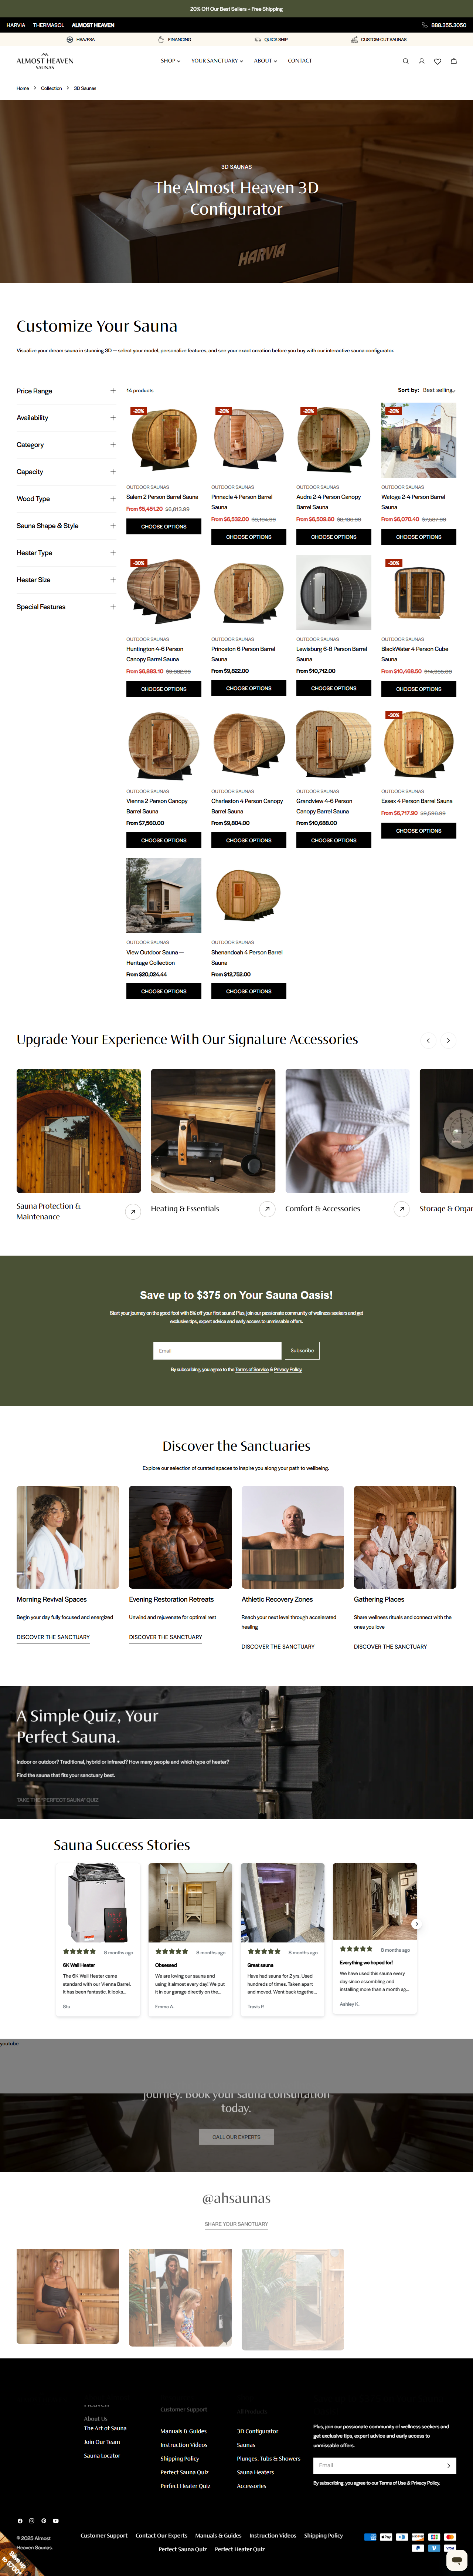Open the Best selling sort dropdown
The image size is (473, 2576).
pyautogui.click(x=439, y=390)
